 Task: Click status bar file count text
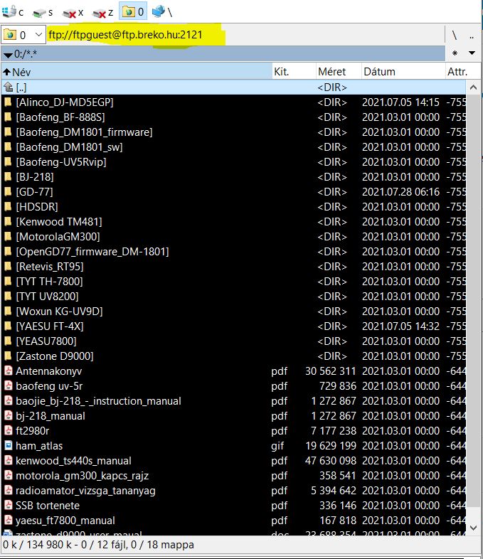[98, 545]
